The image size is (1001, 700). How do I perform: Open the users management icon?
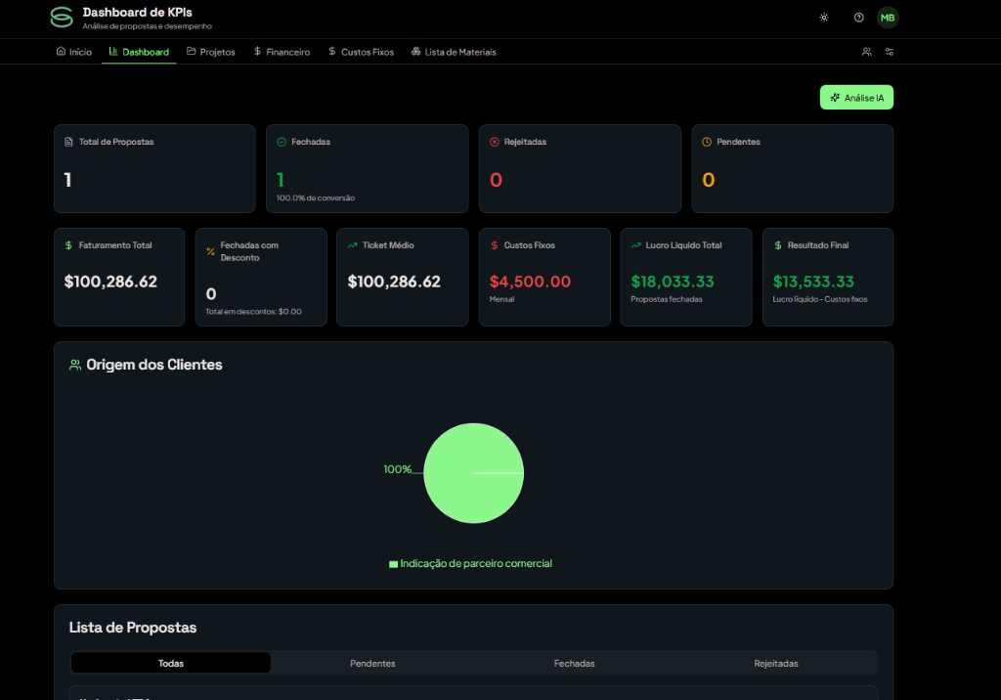[866, 52]
